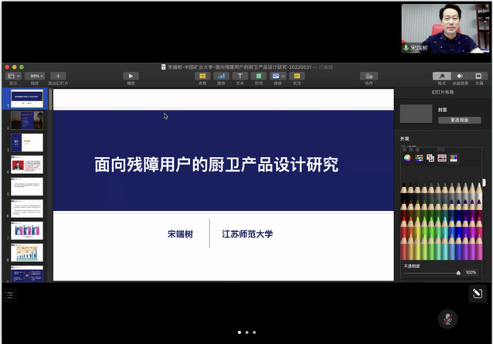Pick the black pencil at top-left
493x344 pixels.
(x=403, y=192)
